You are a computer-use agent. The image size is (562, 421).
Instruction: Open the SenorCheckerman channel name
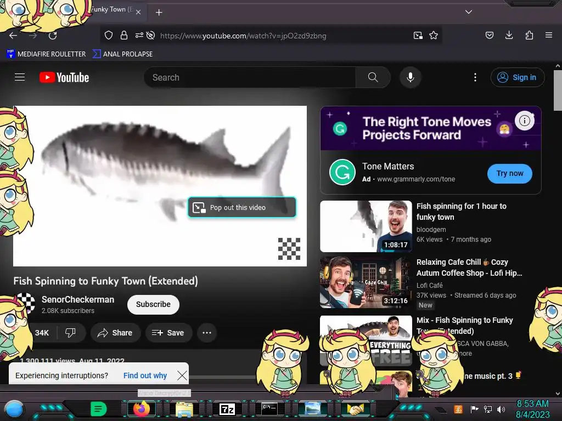tap(78, 300)
